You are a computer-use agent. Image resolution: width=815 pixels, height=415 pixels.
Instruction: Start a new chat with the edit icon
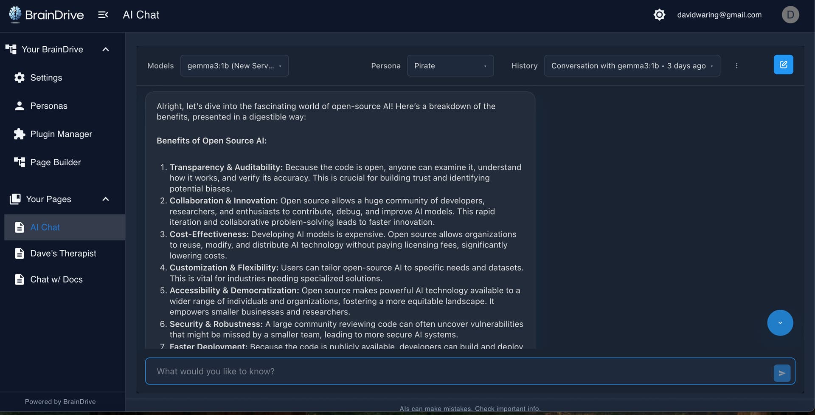[783, 65]
